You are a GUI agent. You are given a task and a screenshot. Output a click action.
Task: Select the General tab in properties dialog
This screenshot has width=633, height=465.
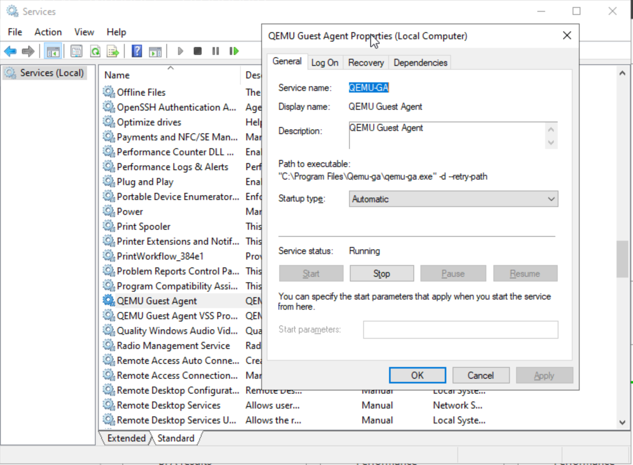pos(287,62)
